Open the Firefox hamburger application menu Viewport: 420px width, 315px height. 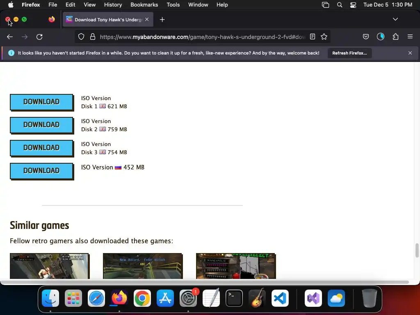coord(410,37)
